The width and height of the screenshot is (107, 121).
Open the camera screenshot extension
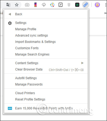click(x=27, y=5)
